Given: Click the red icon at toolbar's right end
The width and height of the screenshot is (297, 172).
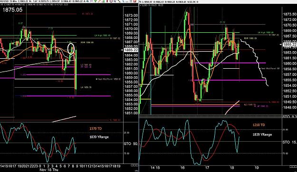Looking at the screenshot, I should [x=135, y=1].
